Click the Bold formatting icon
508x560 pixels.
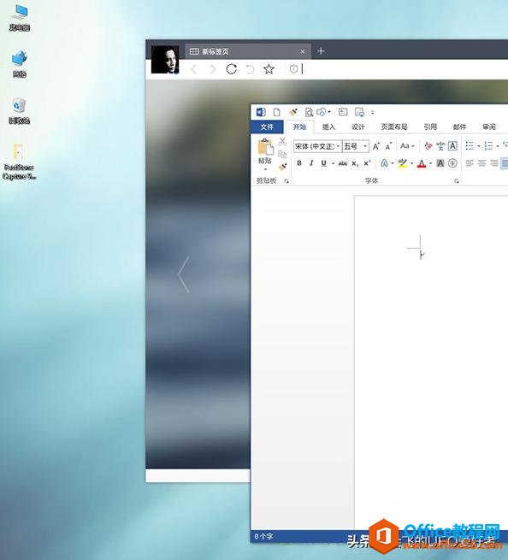click(299, 163)
